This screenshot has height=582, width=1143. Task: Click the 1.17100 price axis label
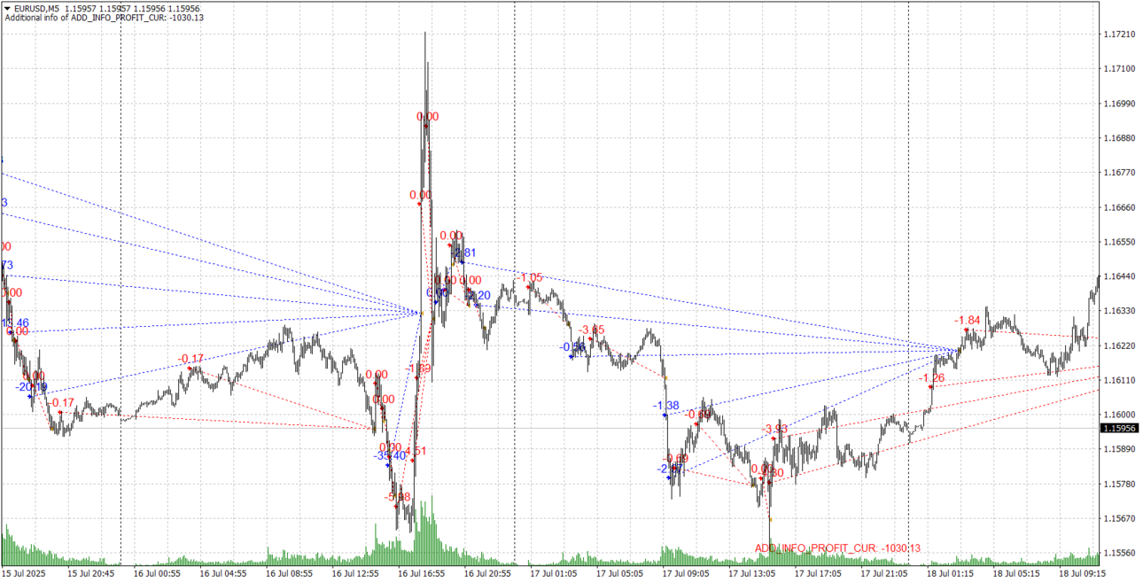[1119, 68]
